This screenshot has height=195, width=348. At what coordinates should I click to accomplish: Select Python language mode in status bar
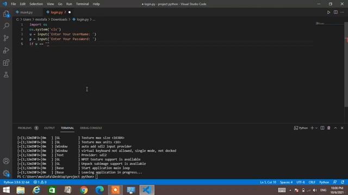[x=324, y=182]
